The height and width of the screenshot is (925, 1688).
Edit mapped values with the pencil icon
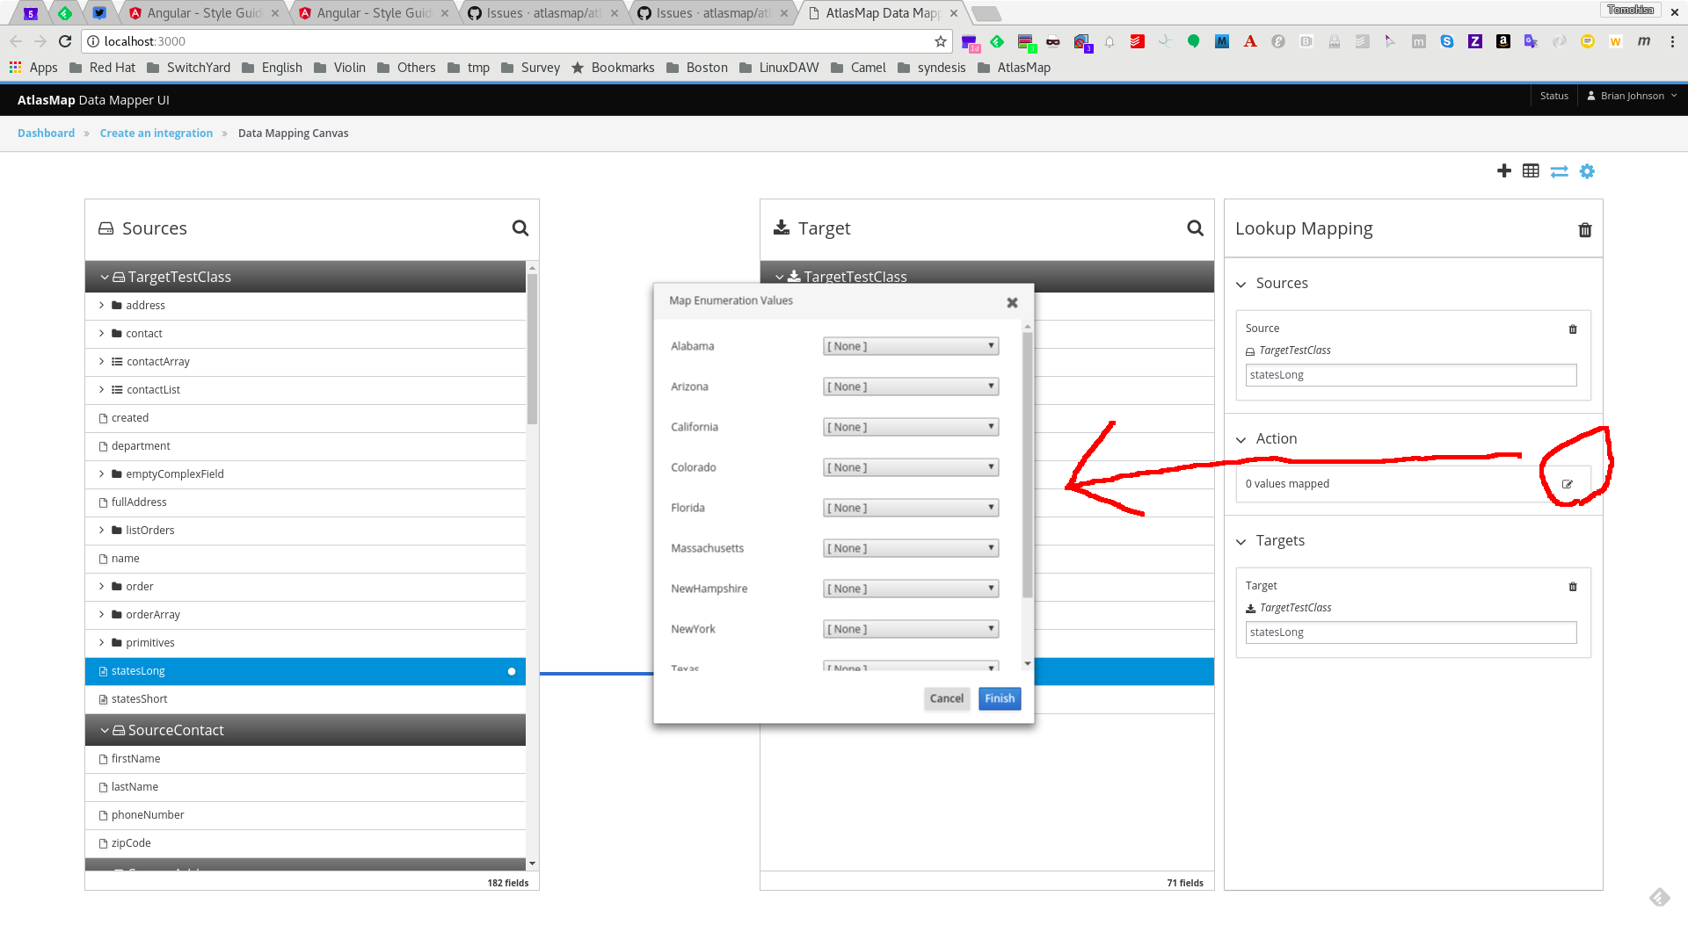click(1568, 483)
